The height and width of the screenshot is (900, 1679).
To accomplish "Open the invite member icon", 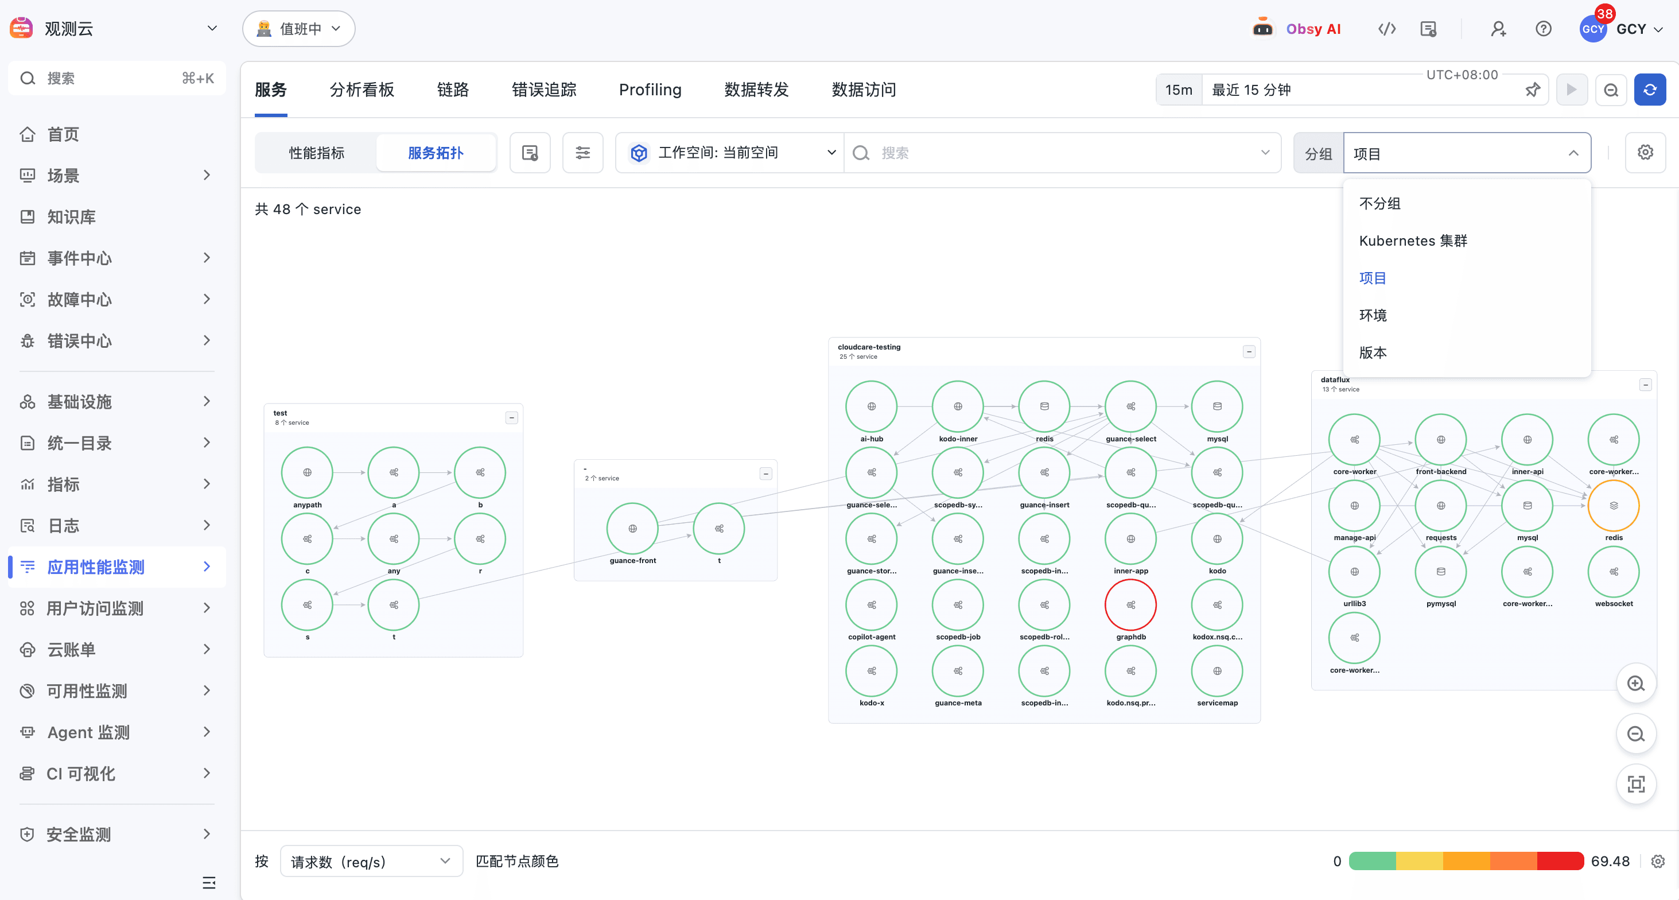I will pyautogui.click(x=1498, y=29).
